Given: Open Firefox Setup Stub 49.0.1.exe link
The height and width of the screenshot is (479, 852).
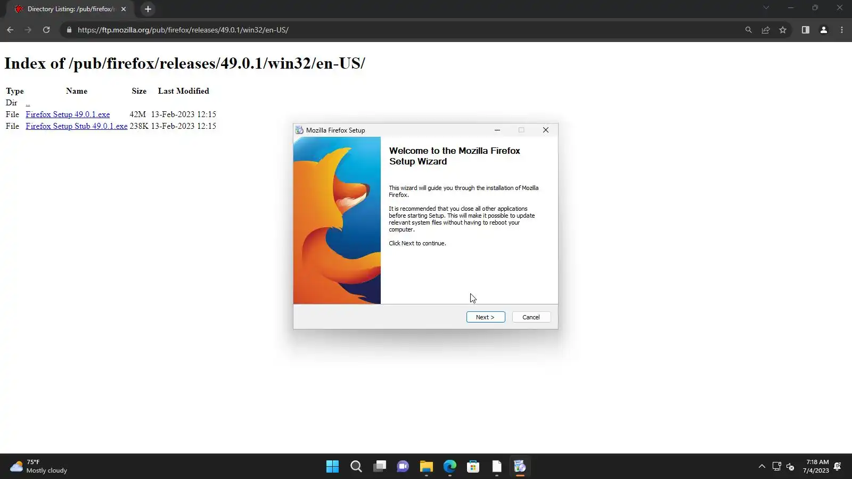Looking at the screenshot, I should 77,126.
